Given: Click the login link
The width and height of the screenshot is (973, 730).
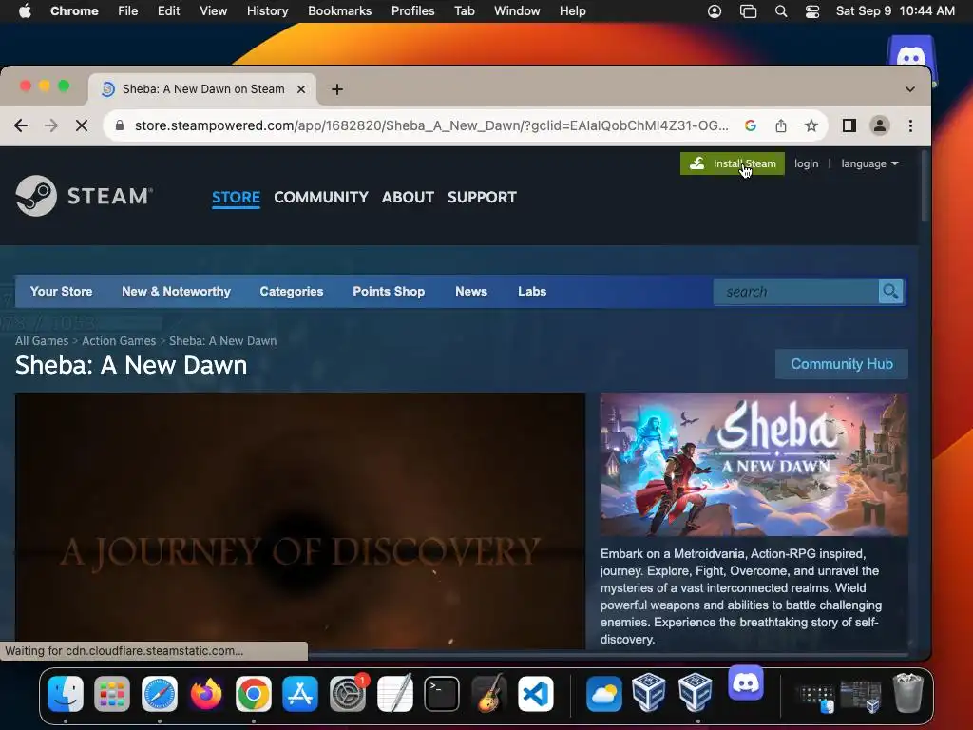Looking at the screenshot, I should pyautogui.click(x=806, y=163).
